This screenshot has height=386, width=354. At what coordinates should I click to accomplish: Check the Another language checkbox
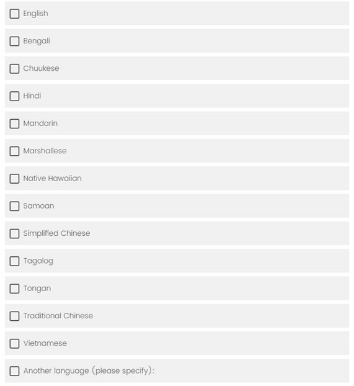coord(14,371)
